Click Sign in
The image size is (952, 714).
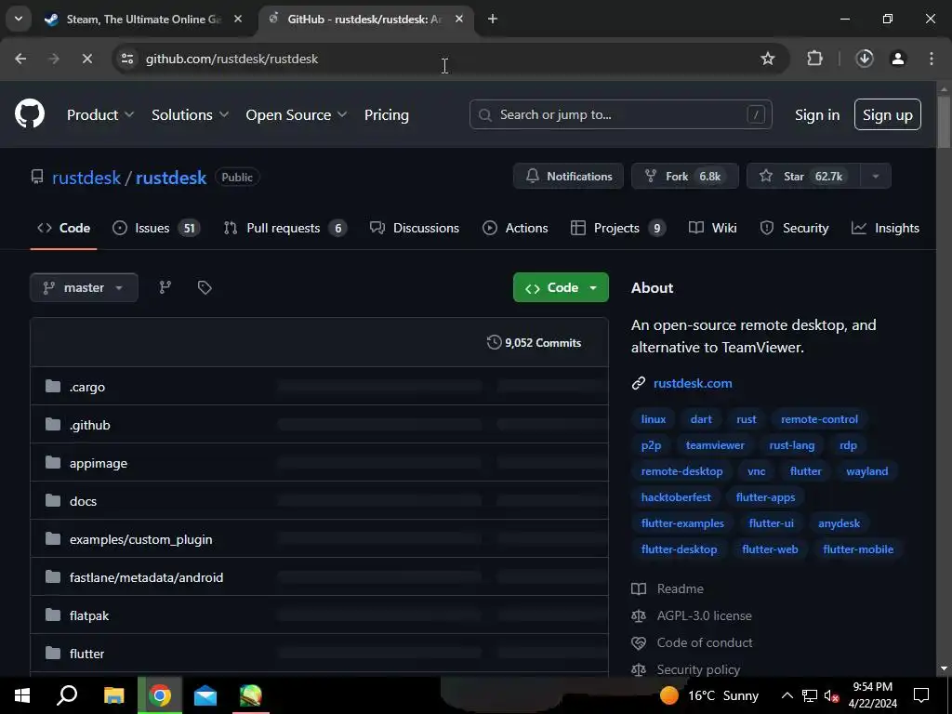[x=817, y=114]
